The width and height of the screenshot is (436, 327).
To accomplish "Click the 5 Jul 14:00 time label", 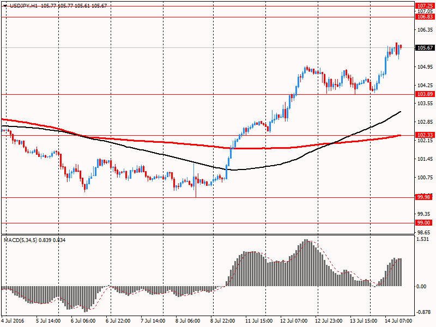I will [x=49, y=320].
